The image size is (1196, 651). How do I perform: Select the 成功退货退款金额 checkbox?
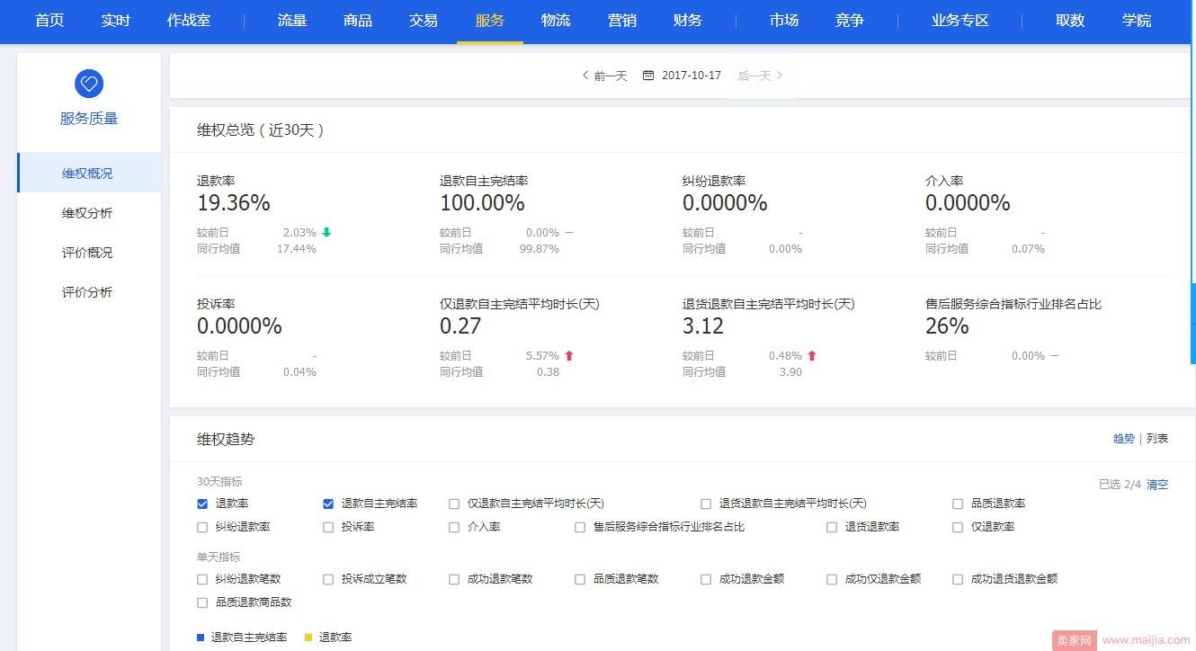coord(958,579)
